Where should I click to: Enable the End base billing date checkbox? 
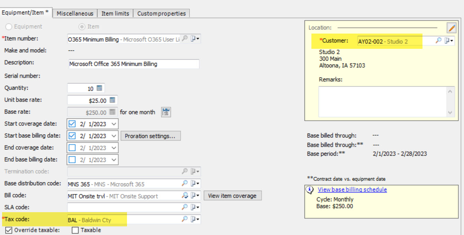(72, 160)
